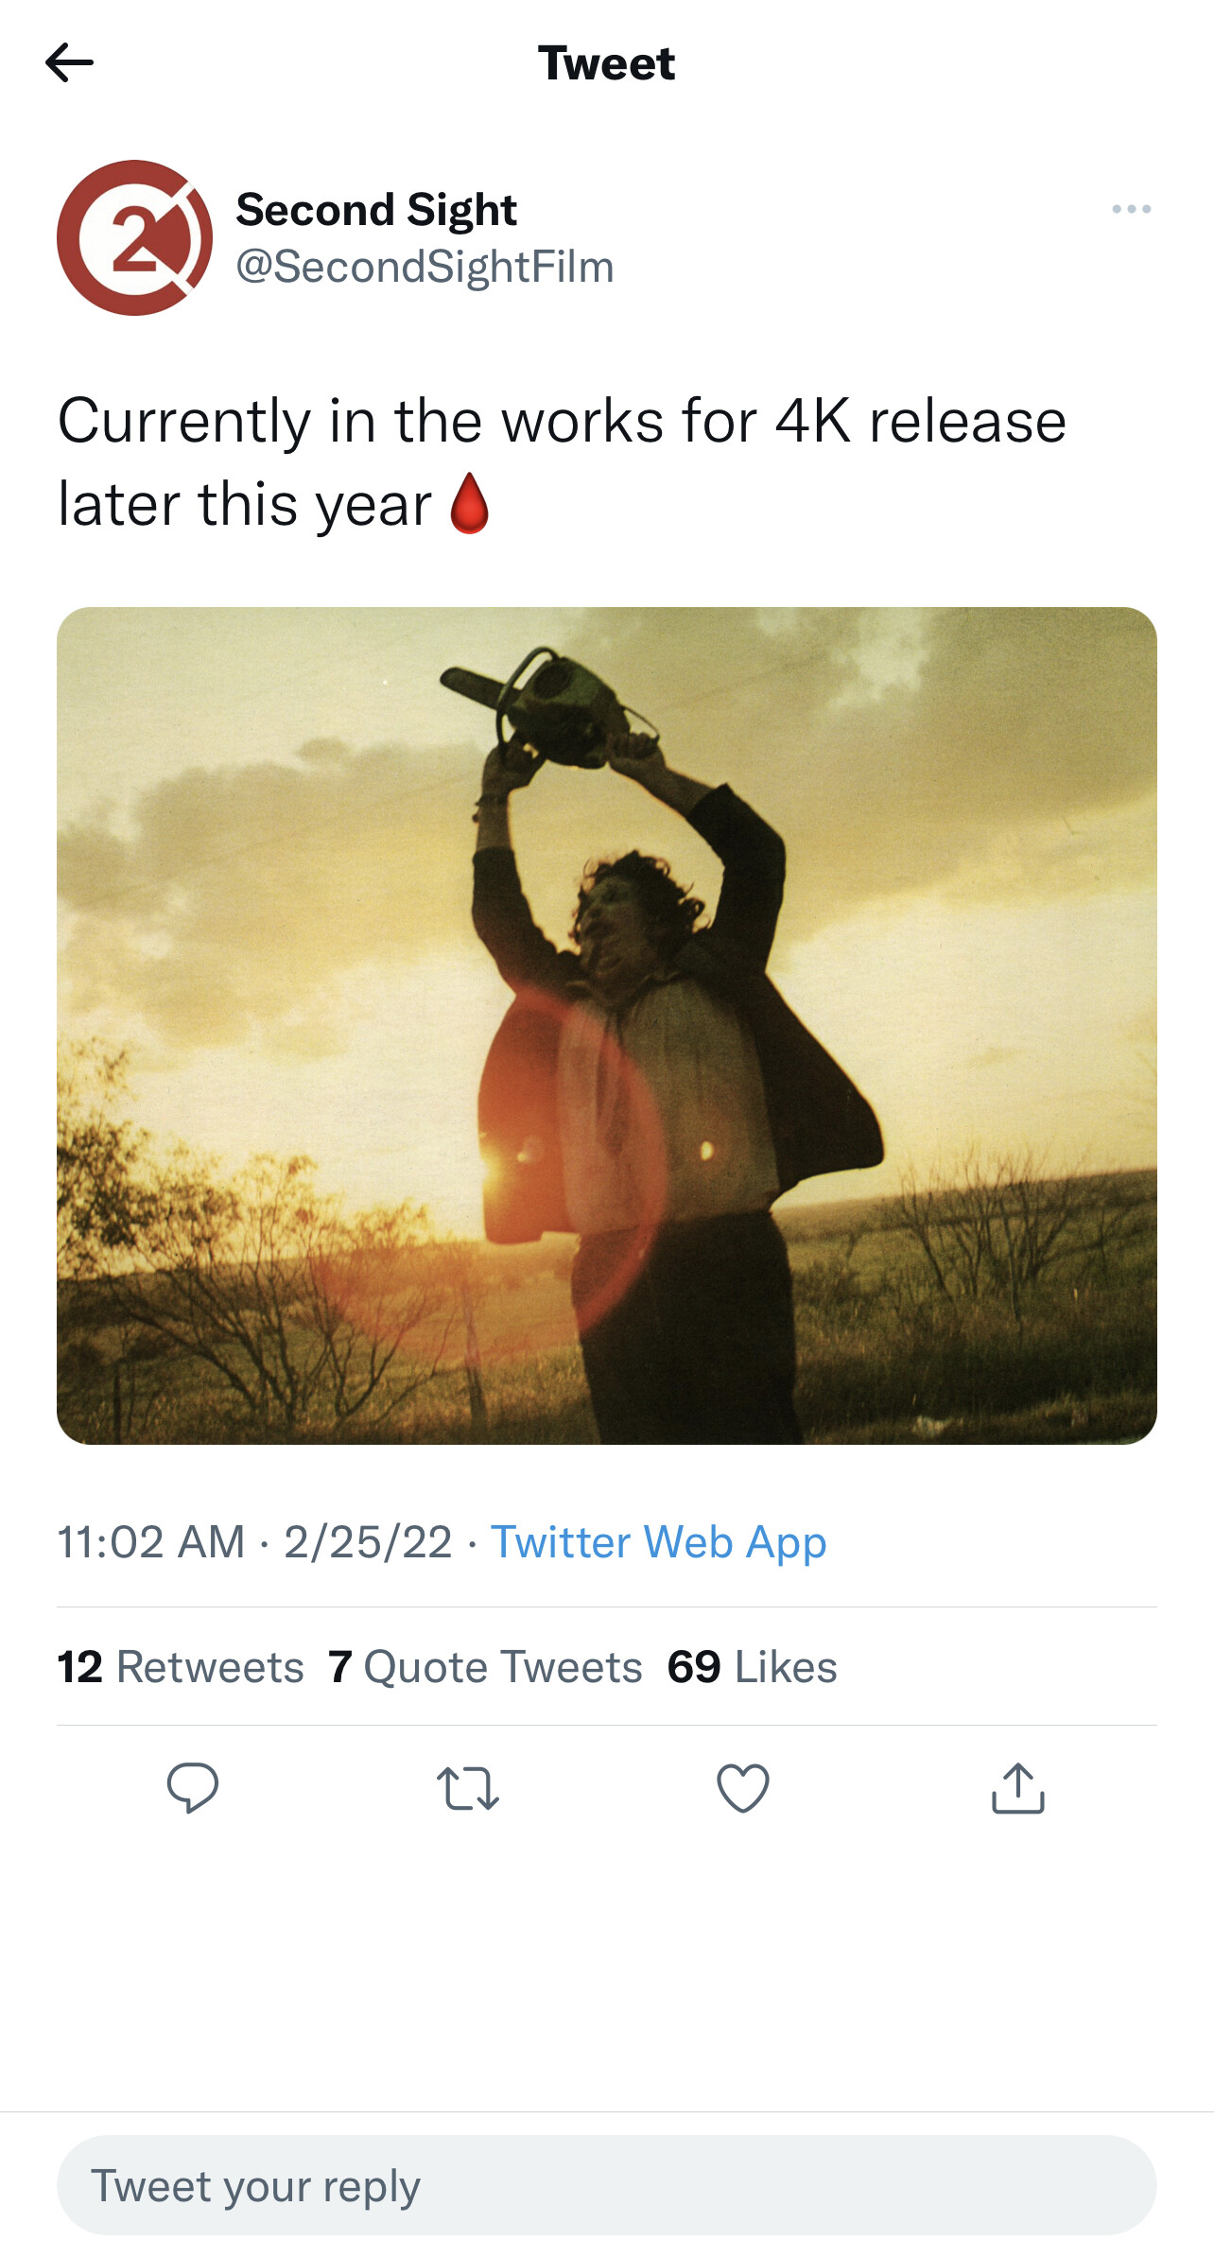This screenshot has height=2258, width=1214.
Task: Retweet this post using the retweet icon
Action: [468, 1787]
